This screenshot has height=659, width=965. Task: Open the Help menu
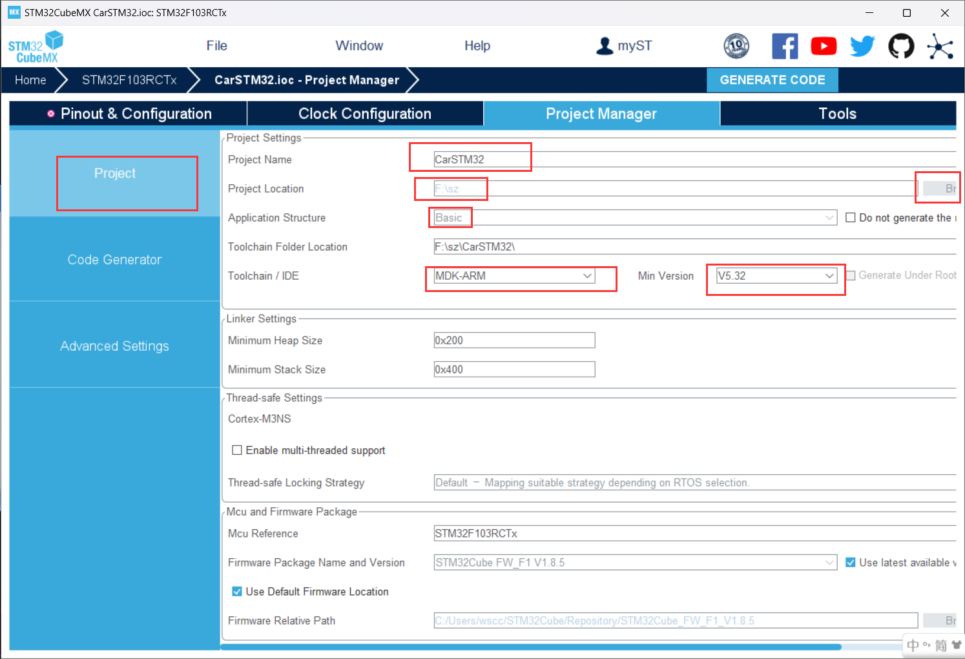click(x=477, y=46)
